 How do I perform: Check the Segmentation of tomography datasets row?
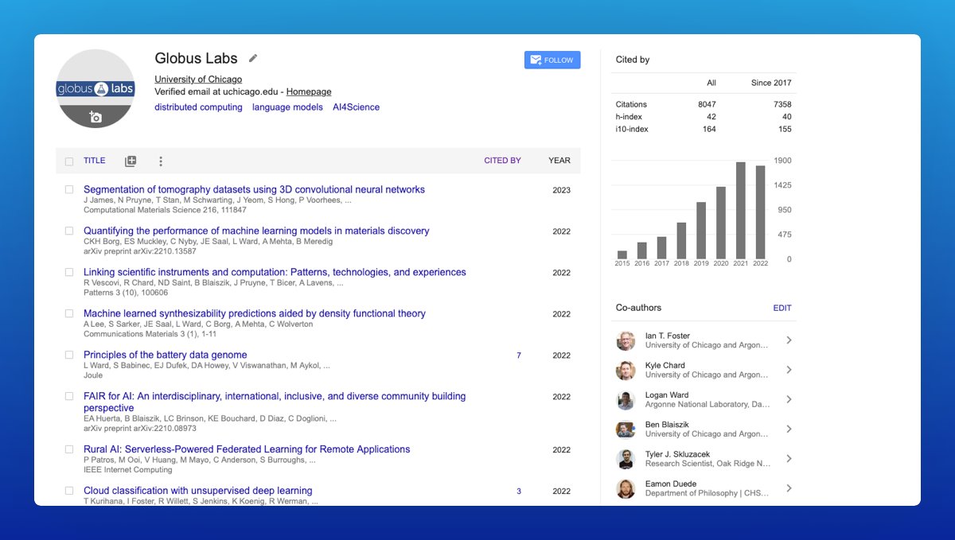(x=69, y=189)
